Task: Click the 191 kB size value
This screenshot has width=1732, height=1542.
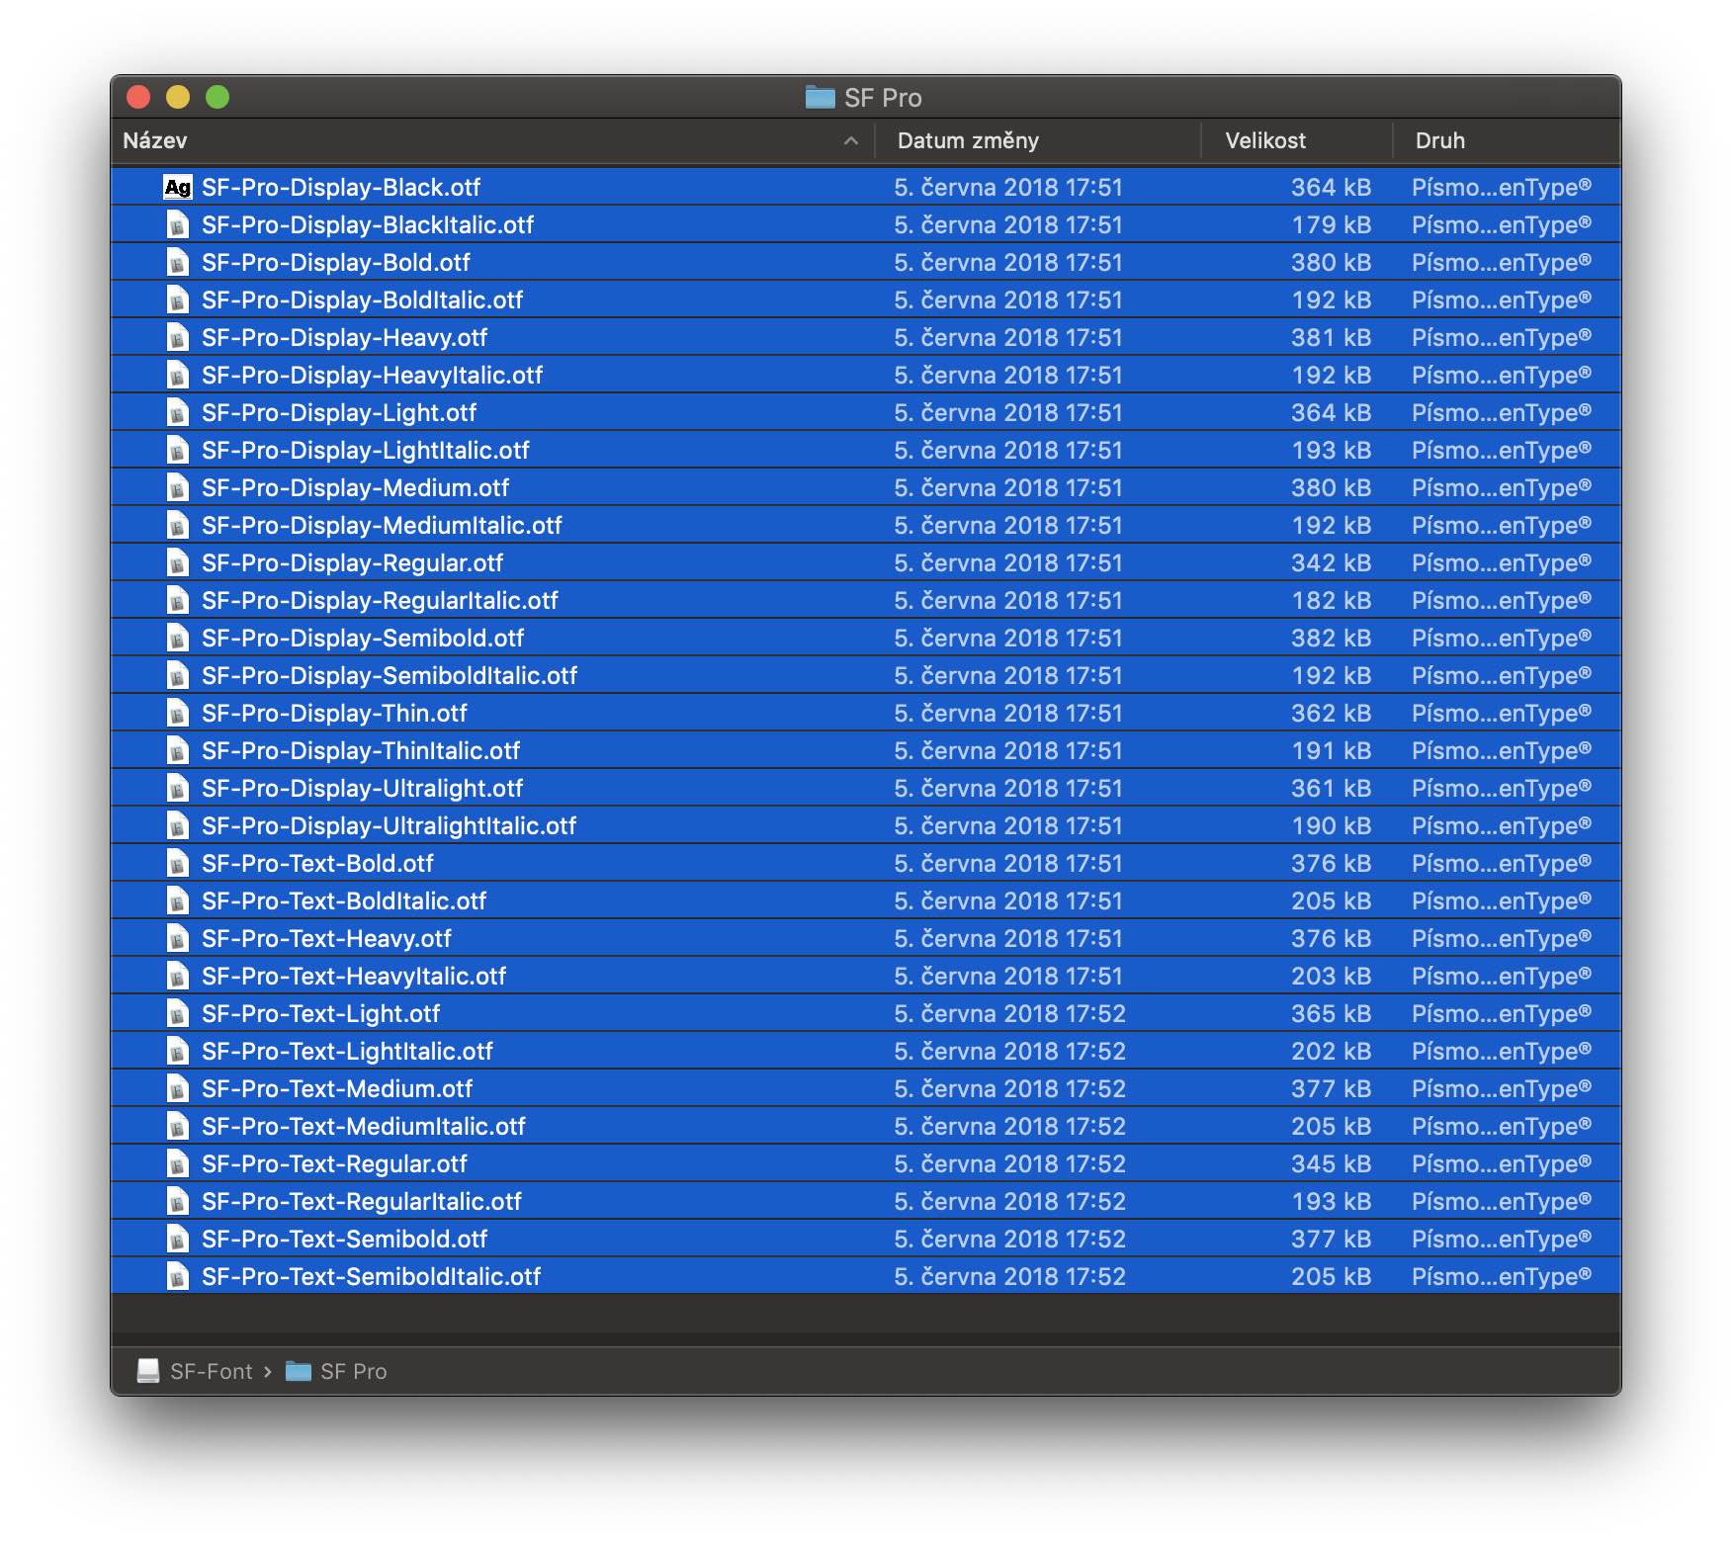Action: point(1331,750)
